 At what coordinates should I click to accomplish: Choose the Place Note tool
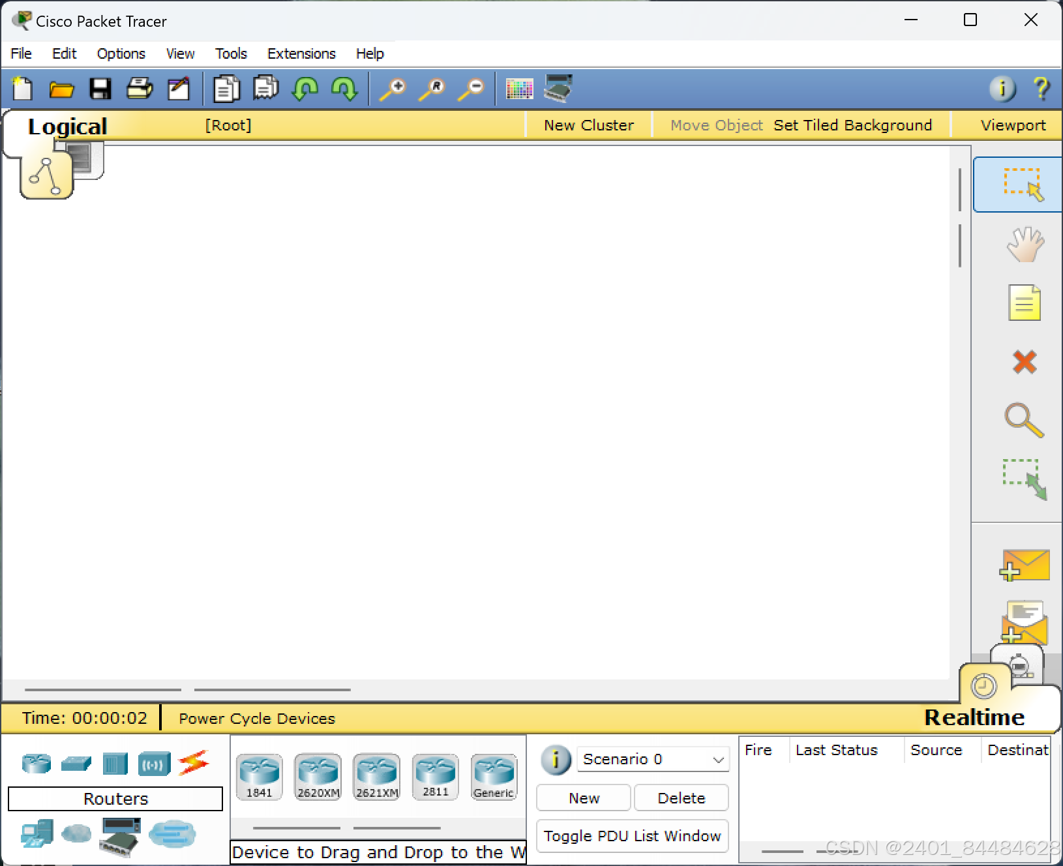click(x=1025, y=303)
